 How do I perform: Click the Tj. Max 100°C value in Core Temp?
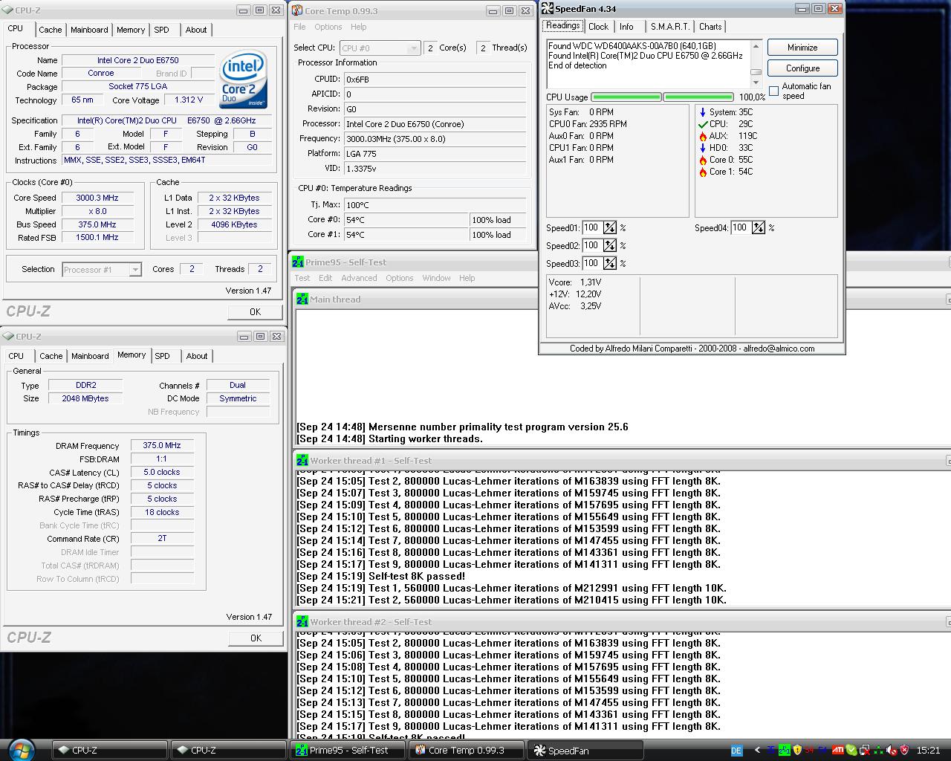(435, 204)
